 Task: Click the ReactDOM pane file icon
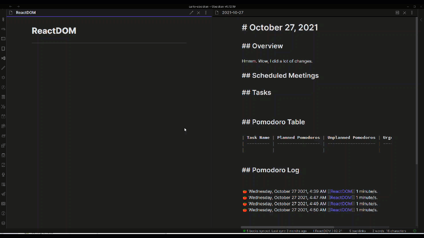(x=11, y=13)
